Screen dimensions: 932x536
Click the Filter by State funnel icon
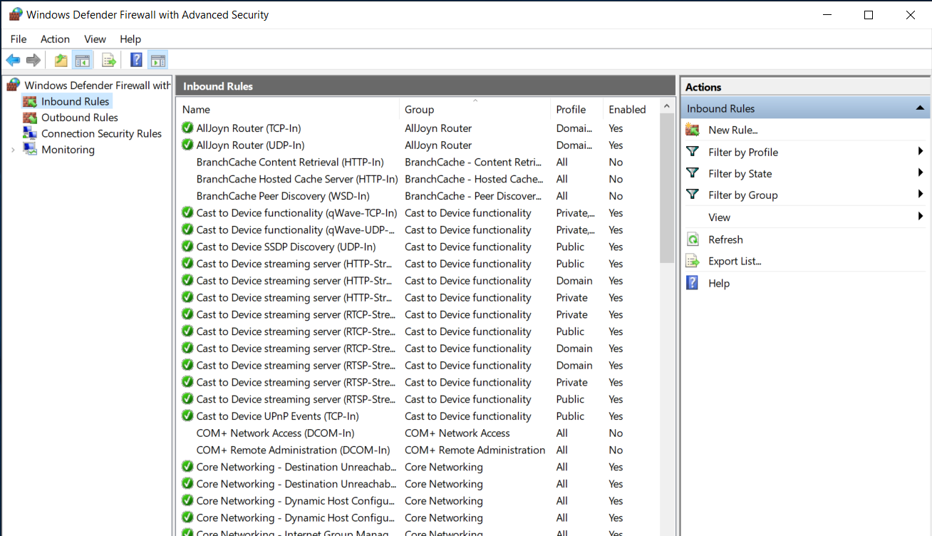click(692, 173)
